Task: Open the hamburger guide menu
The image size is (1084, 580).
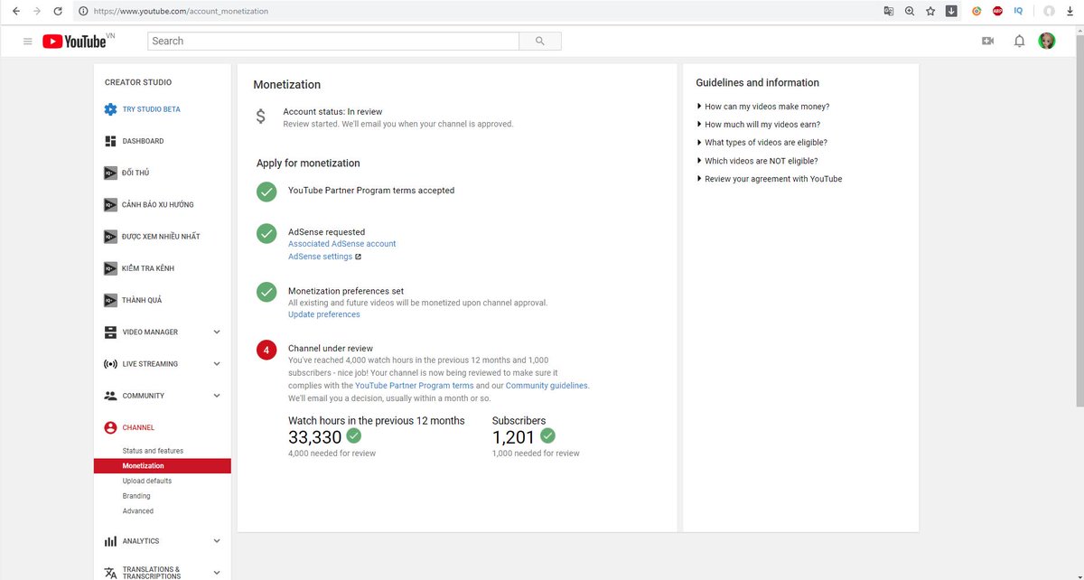Action: click(27, 42)
